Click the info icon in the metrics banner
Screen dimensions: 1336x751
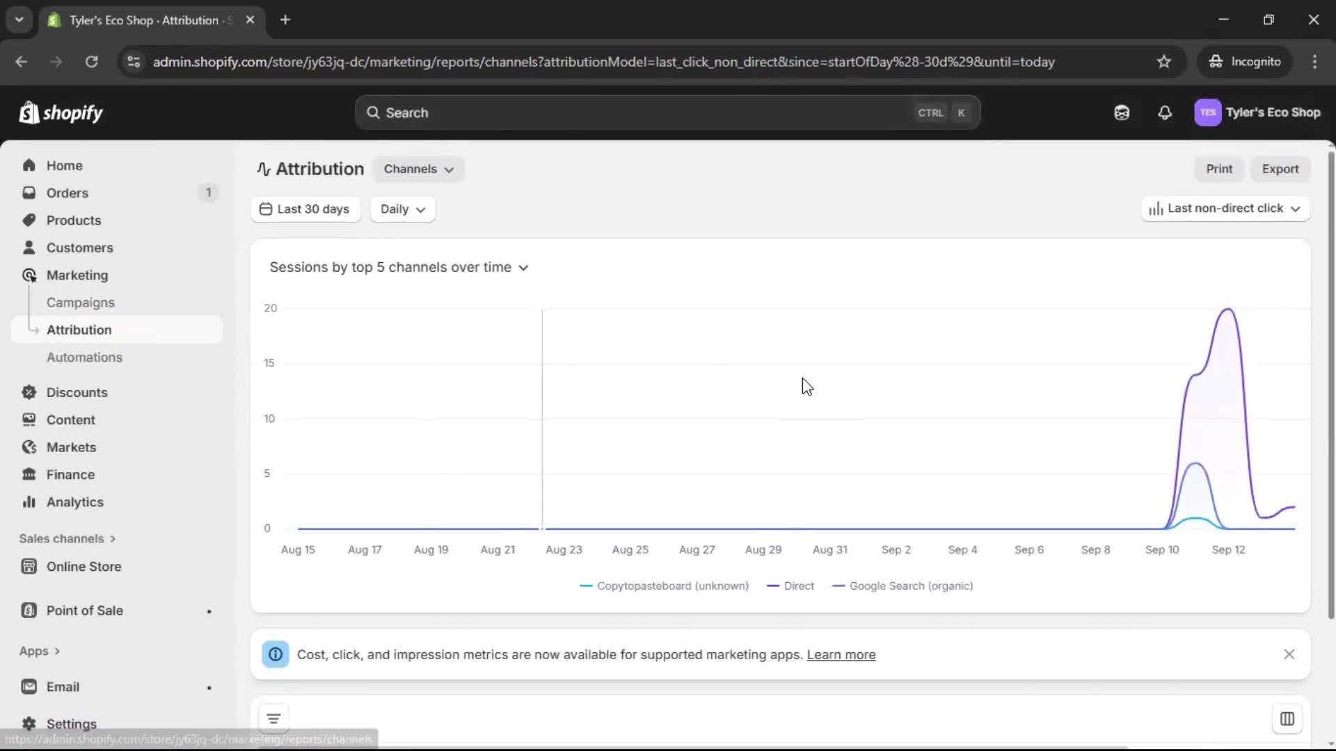276,654
